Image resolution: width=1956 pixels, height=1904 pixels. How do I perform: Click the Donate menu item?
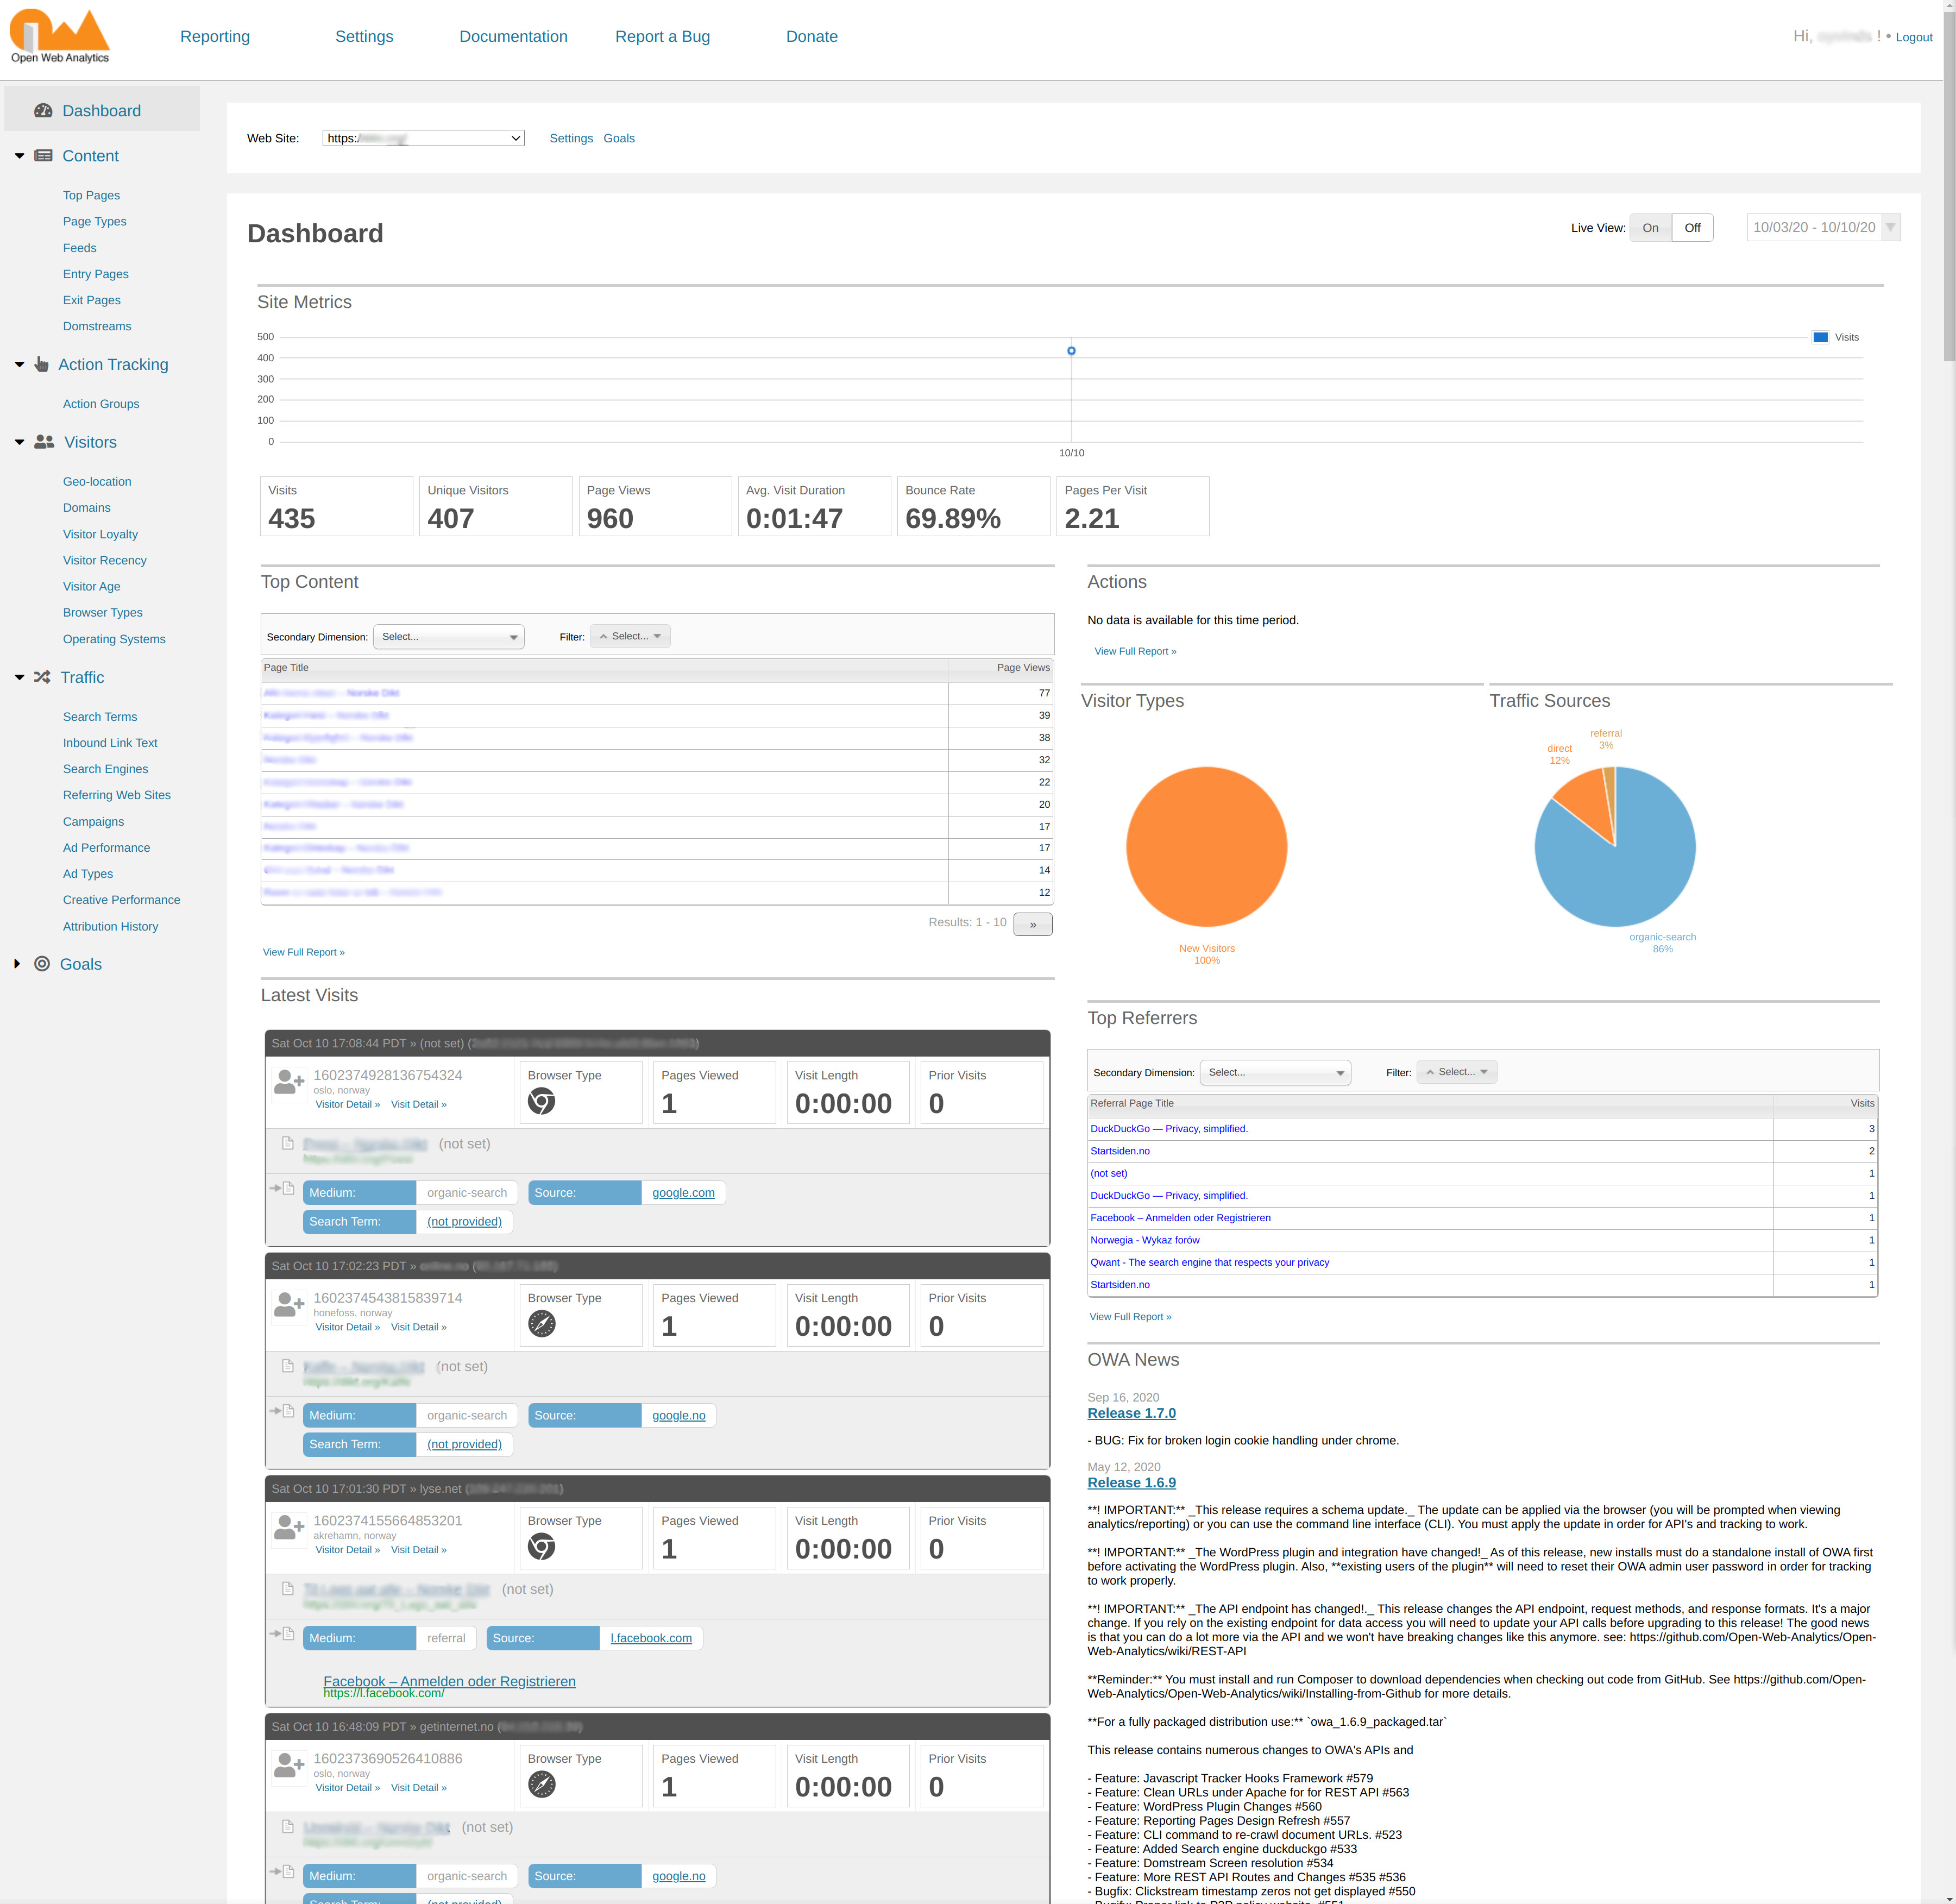[812, 36]
